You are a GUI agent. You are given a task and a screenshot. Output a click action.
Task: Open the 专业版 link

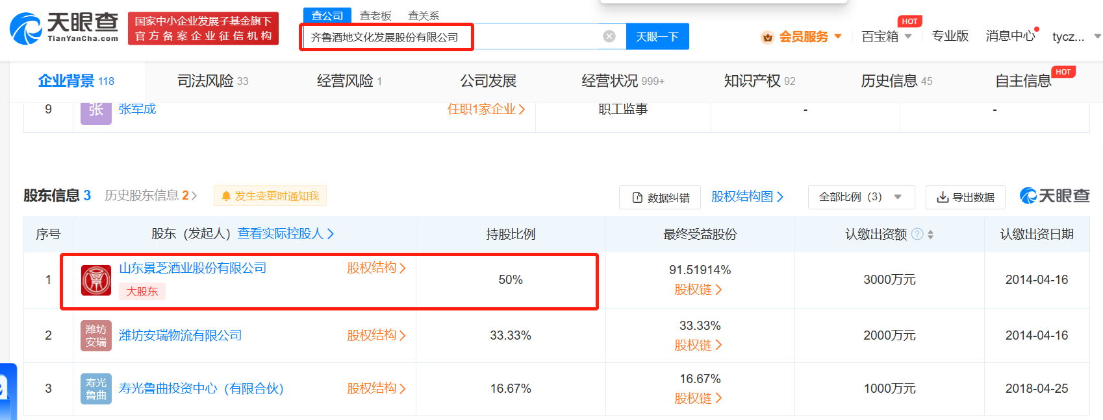tap(950, 36)
